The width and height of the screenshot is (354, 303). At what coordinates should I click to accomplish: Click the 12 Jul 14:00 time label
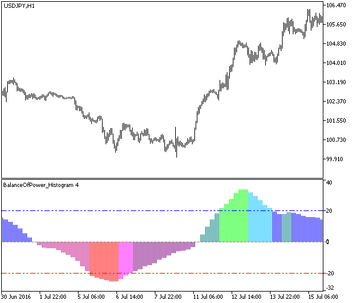coord(247,297)
